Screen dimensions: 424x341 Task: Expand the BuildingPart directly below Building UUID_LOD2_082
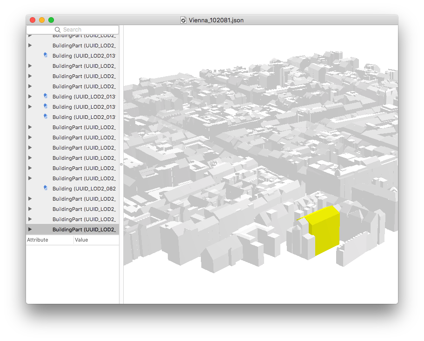click(30, 199)
